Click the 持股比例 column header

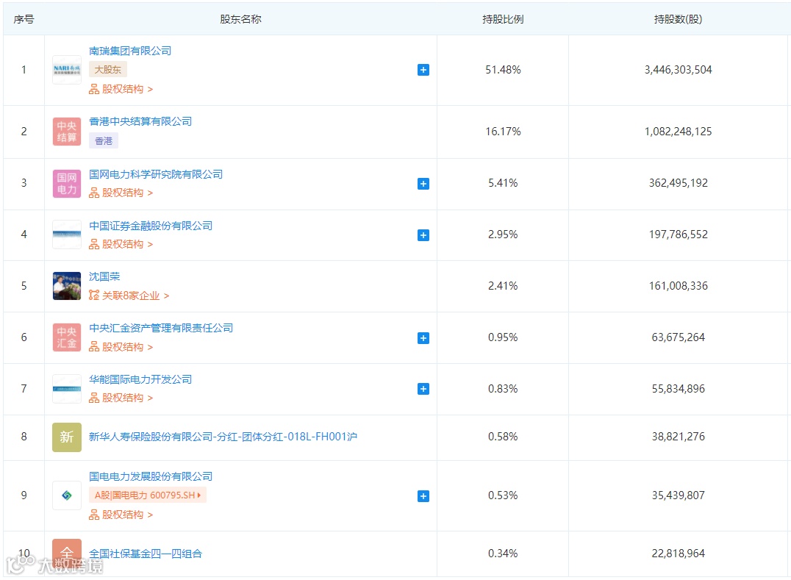[503, 20]
